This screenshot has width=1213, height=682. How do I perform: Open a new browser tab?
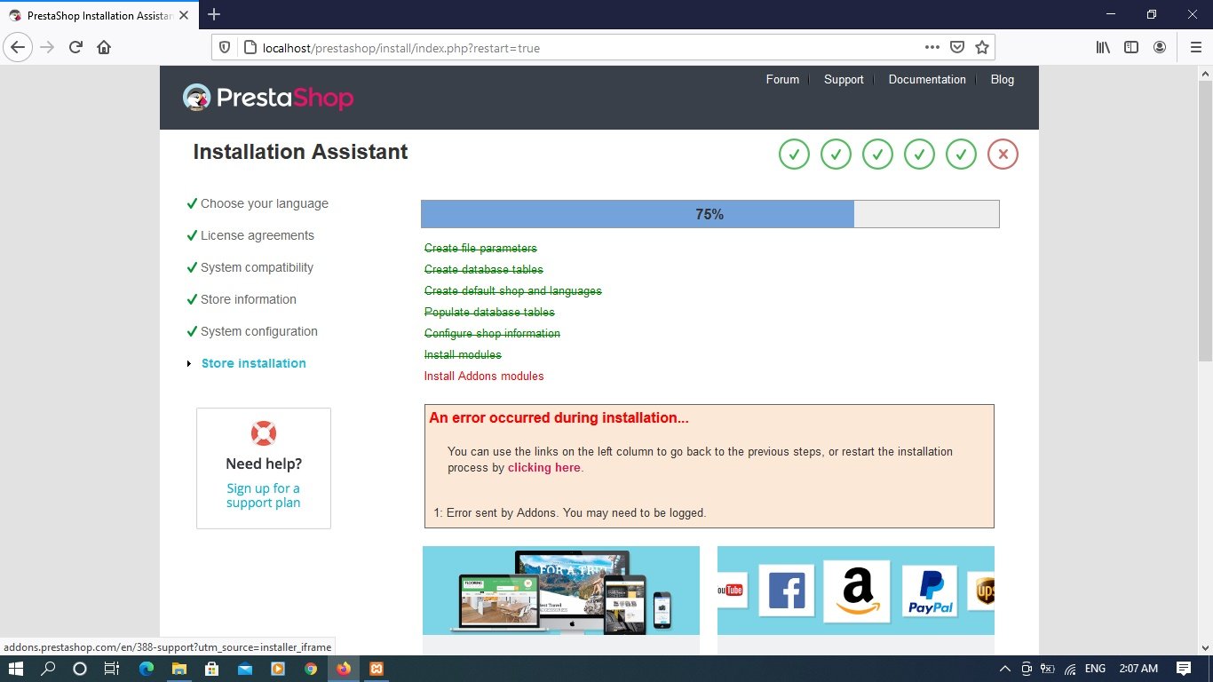[214, 14]
